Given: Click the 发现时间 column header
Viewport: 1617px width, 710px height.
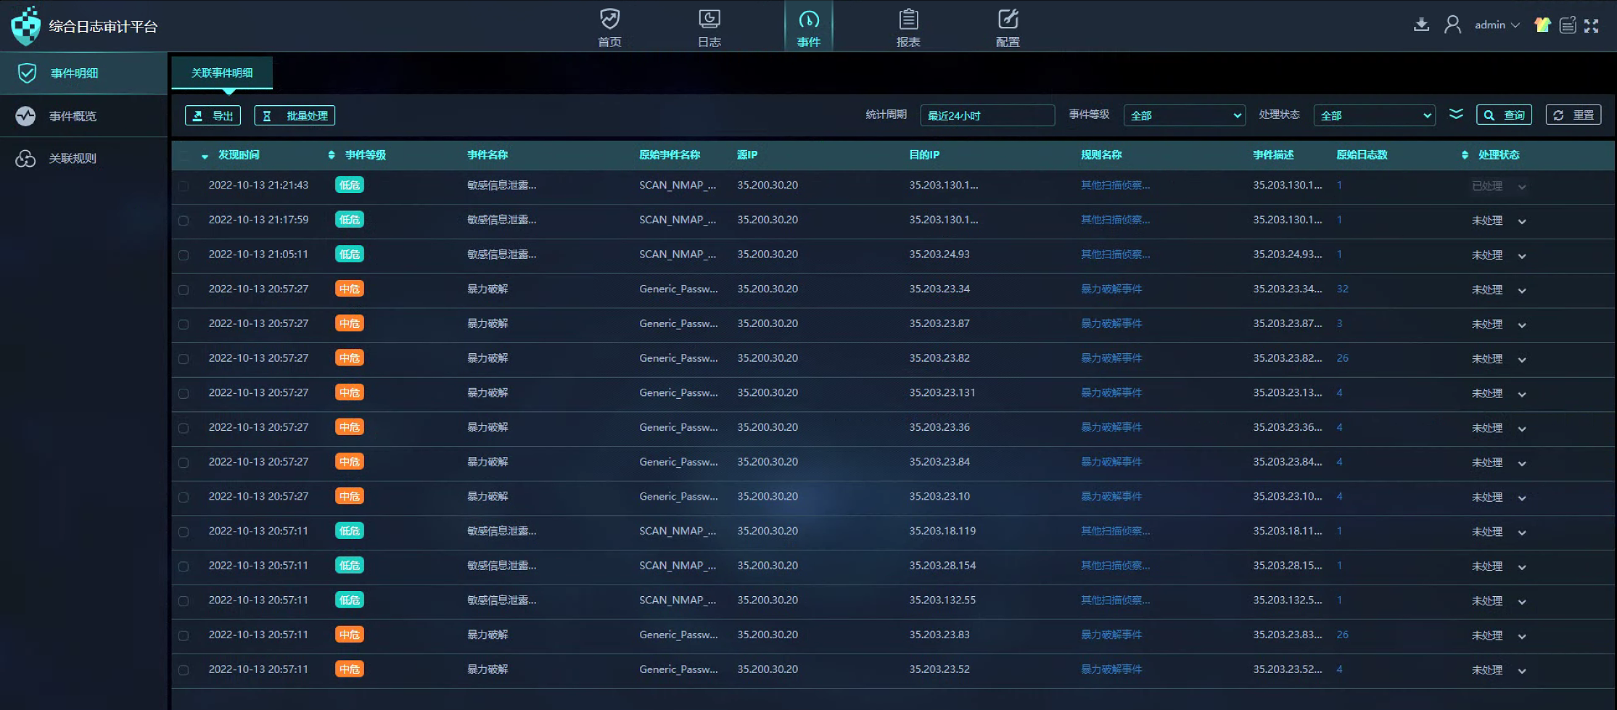Looking at the screenshot, I should tap(239, 154).
